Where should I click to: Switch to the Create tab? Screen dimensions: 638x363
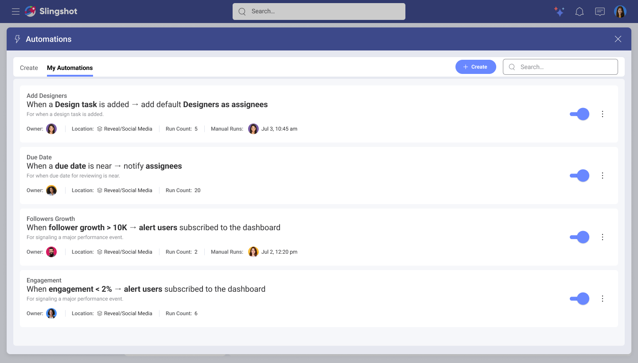[x=29, y=68]
